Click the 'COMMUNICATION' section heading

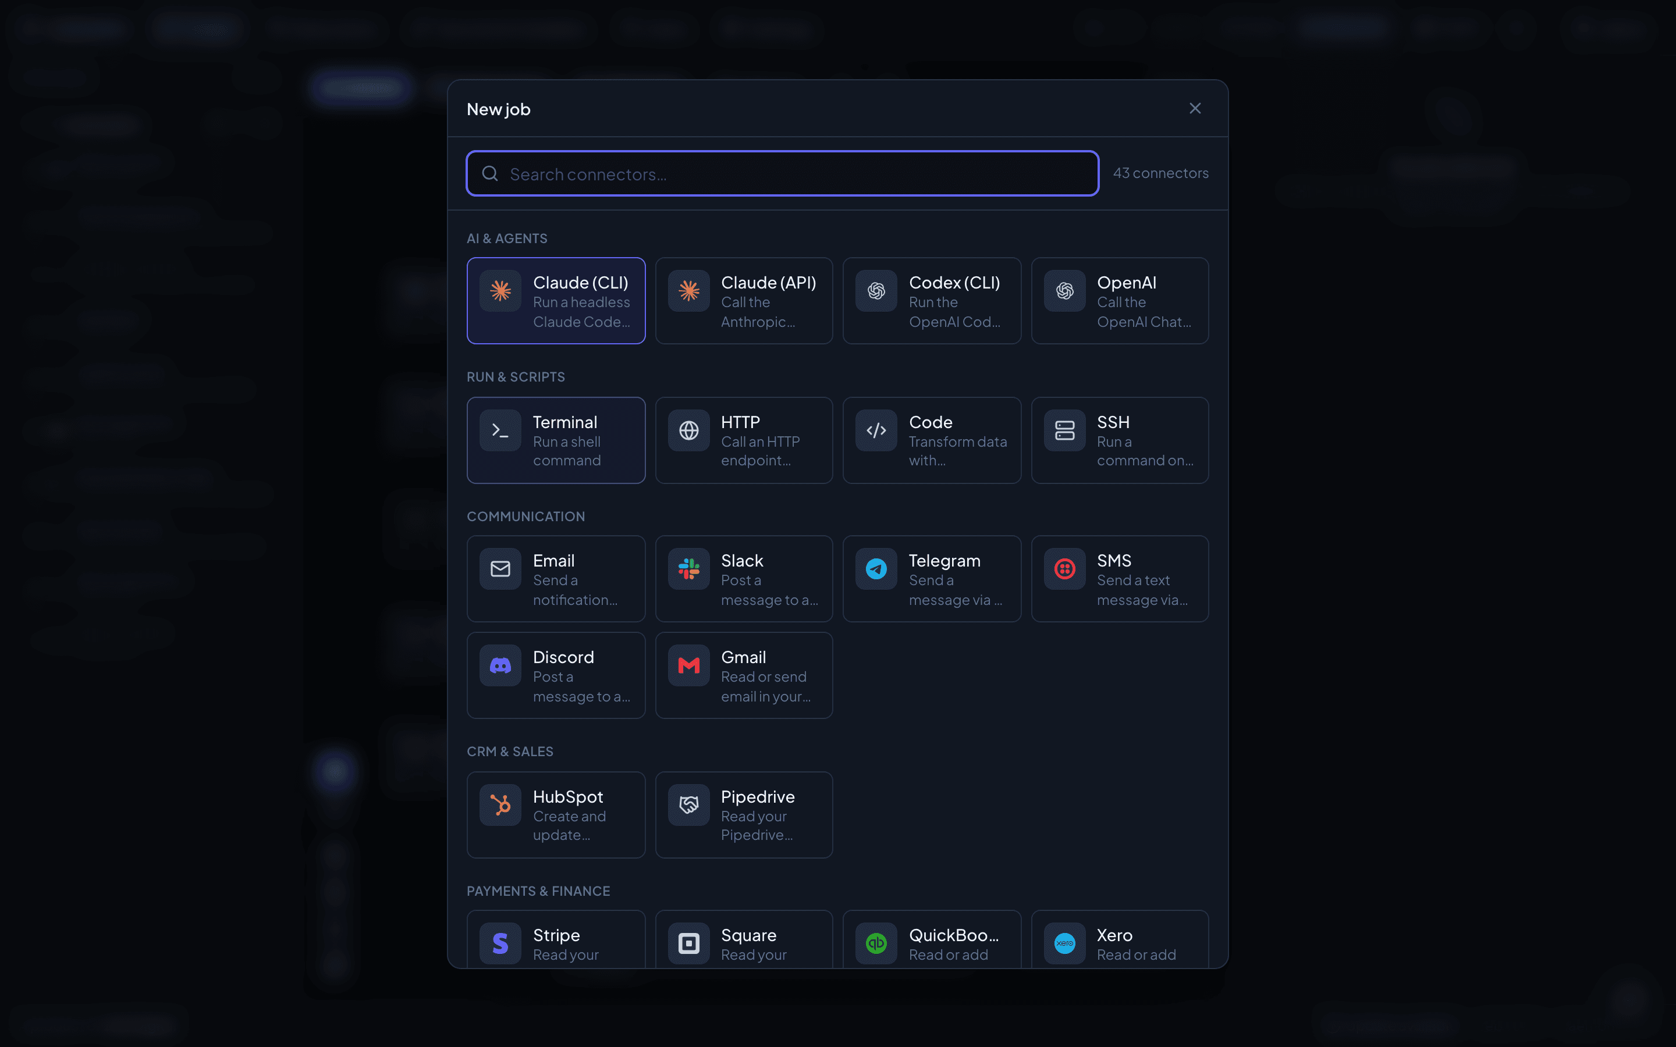pyautogui.click(x=525, y=517)
